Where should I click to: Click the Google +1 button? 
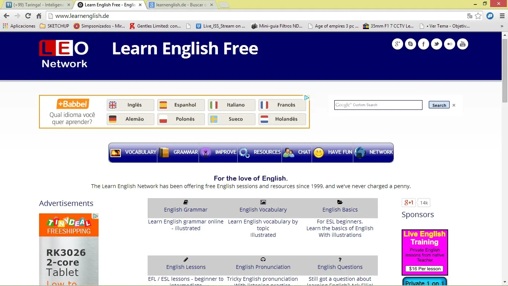tap(408, 203)
